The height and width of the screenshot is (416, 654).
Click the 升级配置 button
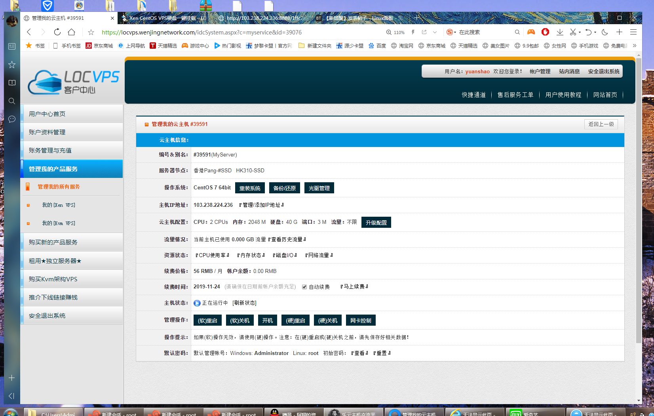point(376,222)
